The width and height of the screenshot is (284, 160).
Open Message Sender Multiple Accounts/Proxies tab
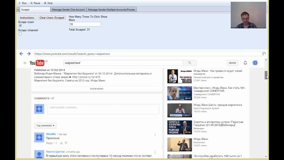coord(111,10)
